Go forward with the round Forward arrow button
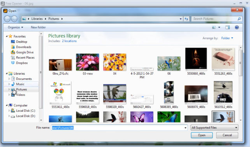250x147 pixels. click(x=14, y=19)
